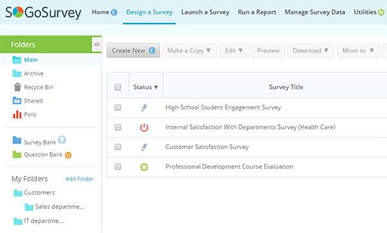Click the pencil status icon for Customer Satisfaction

[144, 147]
